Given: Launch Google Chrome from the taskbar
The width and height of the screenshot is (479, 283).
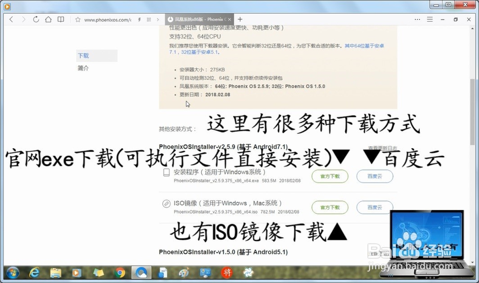Looking at the screenshot, I should pyautogui.click(x=120, y=272).
